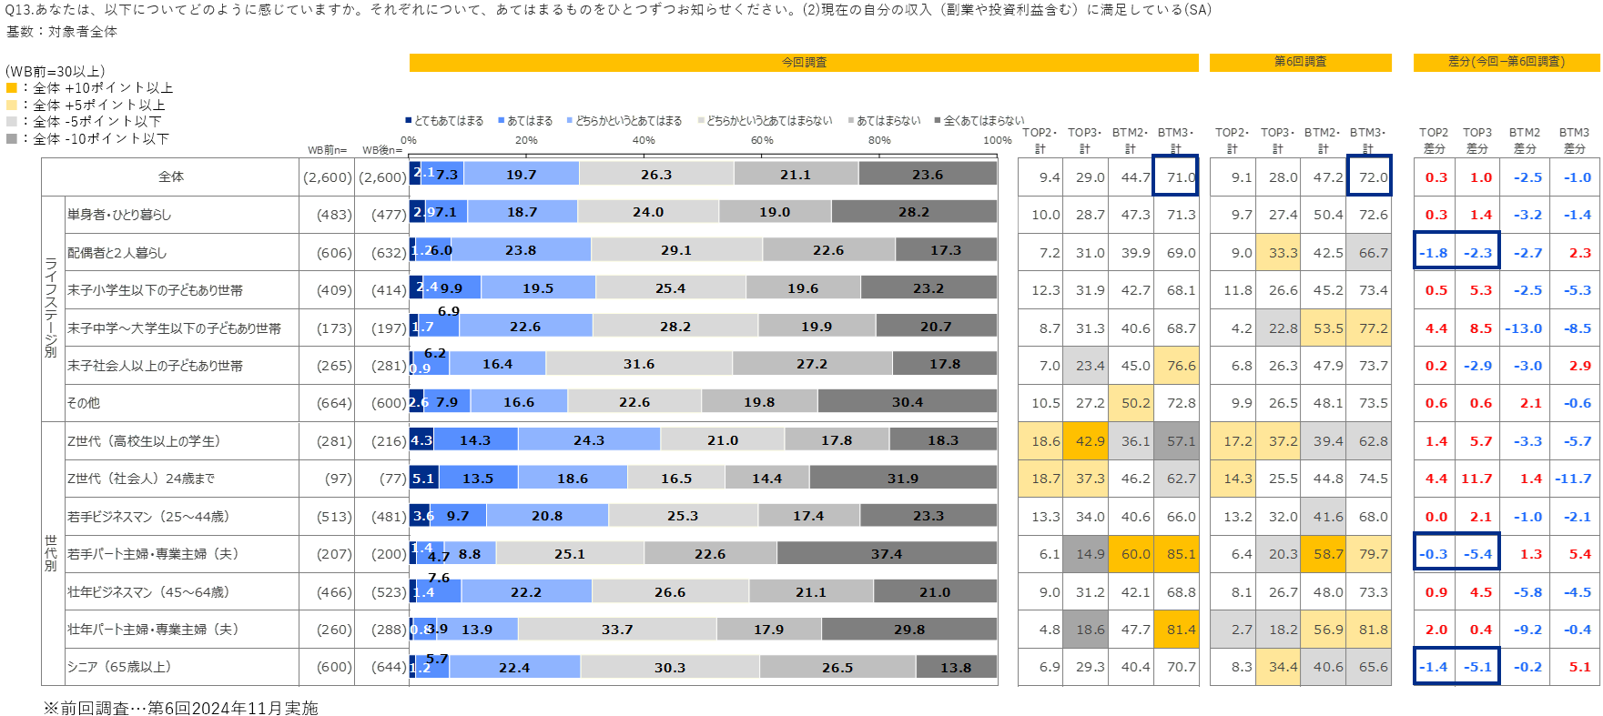Click the 37.4 bar segment in 若手パート主婦 row

(x=886, y=553)
